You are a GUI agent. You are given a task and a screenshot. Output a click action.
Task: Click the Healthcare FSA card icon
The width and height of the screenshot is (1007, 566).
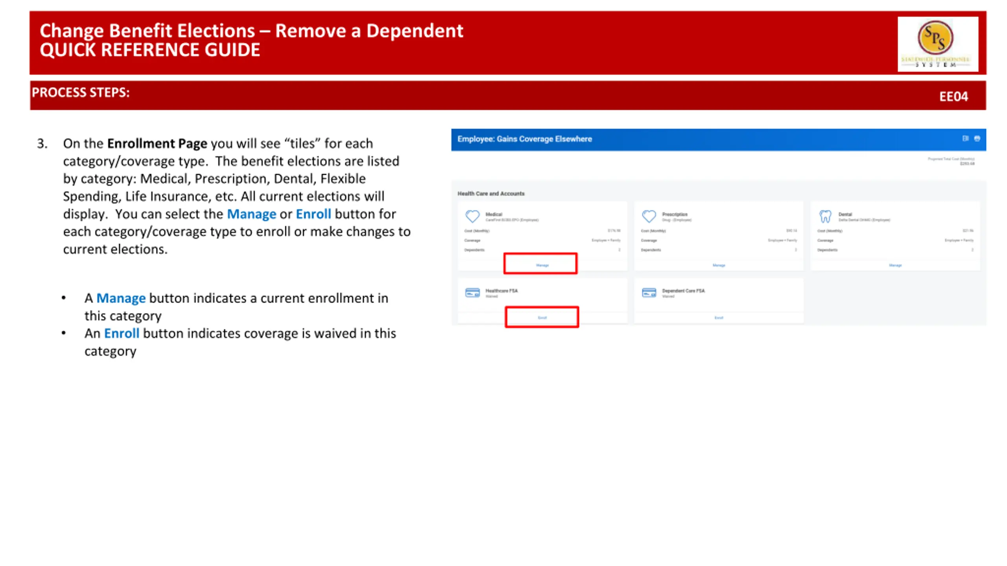coord(472,293)
